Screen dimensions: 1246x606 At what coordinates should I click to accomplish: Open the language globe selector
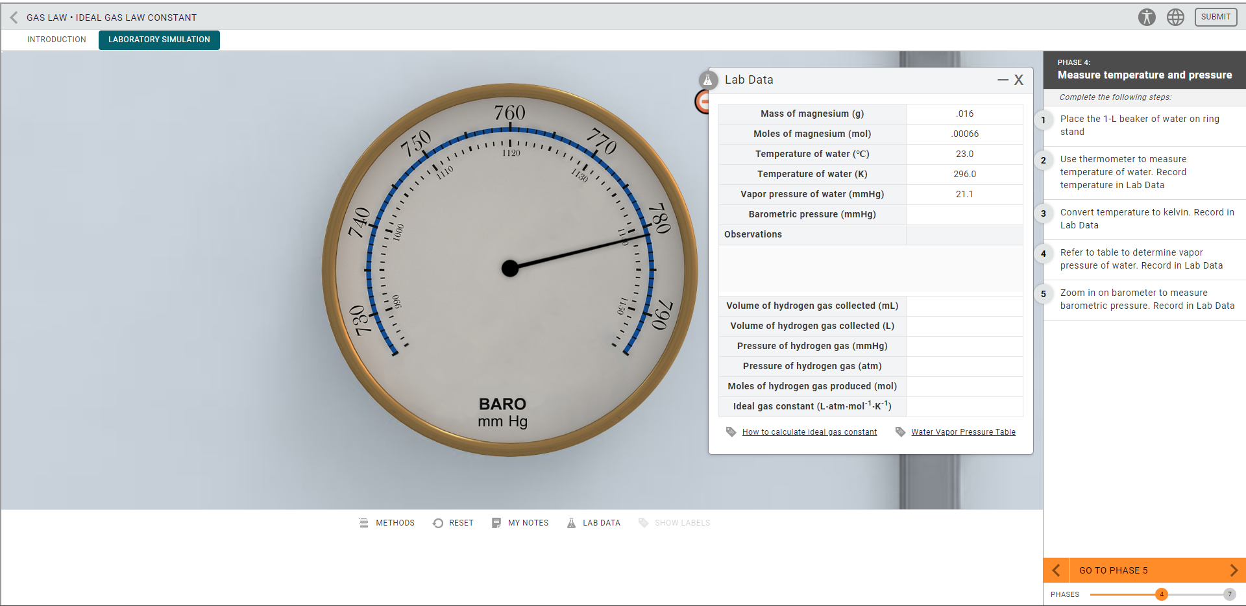(x=1175, y=17)
